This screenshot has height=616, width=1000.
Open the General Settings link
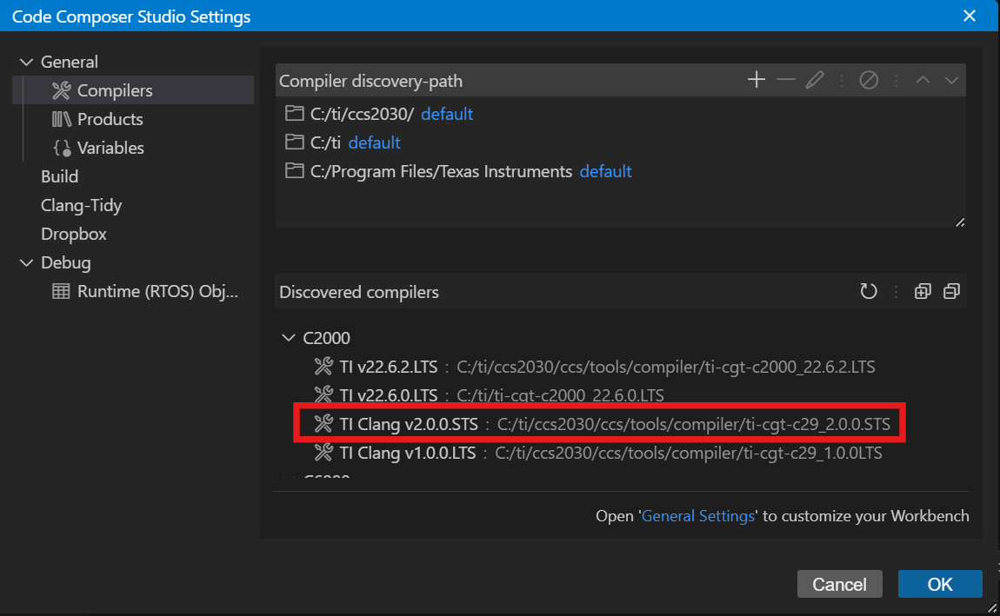coord(697,516)
